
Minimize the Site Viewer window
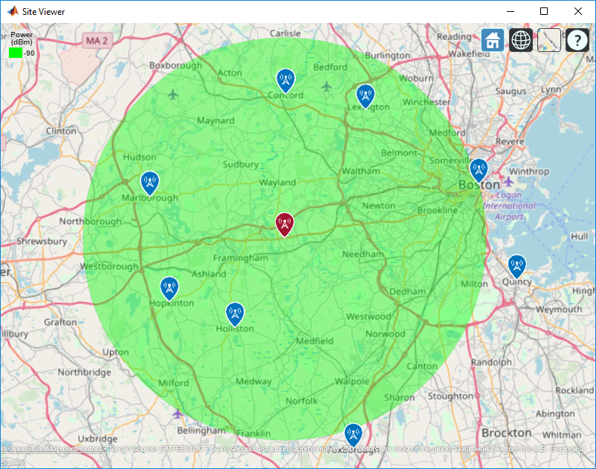[x=510, y=11]
